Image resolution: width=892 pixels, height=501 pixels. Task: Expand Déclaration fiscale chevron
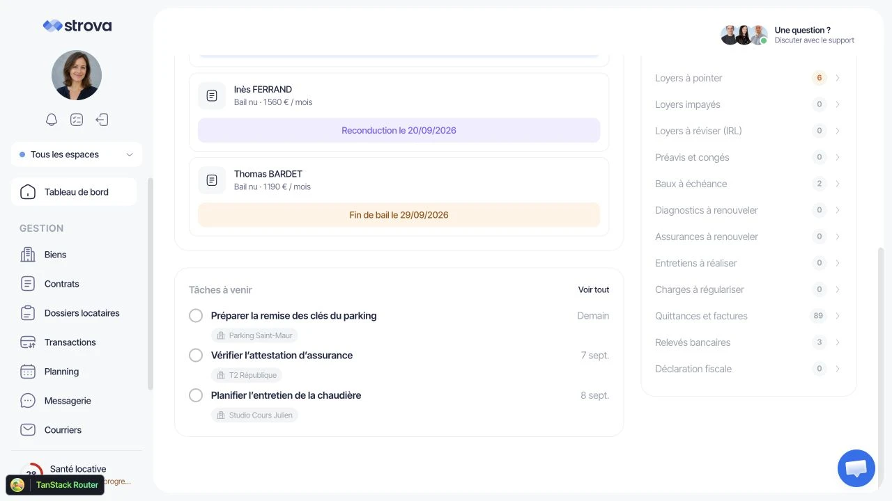click(838, 369)
